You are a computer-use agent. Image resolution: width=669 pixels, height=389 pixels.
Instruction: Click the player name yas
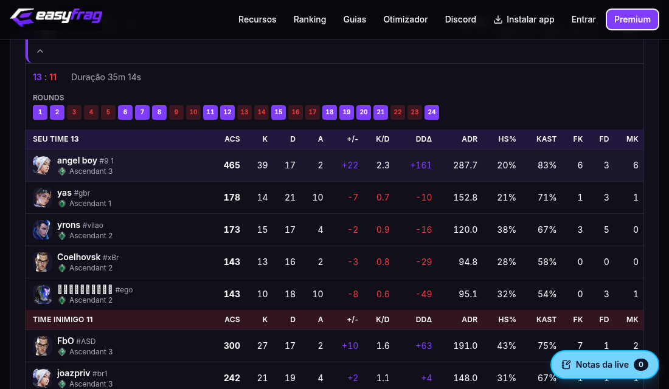(64, 193)
